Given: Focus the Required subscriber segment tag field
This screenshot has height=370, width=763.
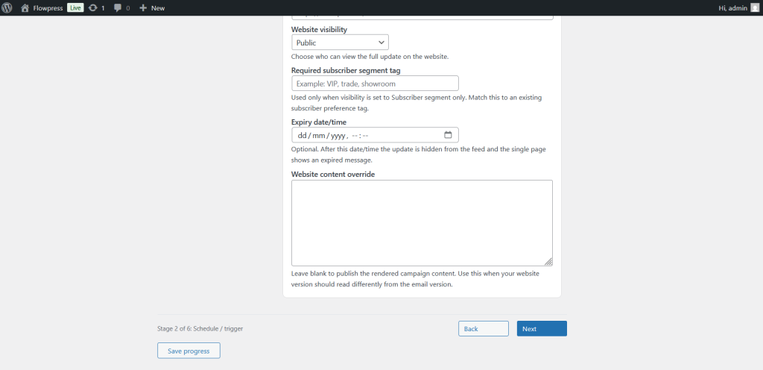Looking at the screenshot, I should pyautogui.click(x=375, y=84).
